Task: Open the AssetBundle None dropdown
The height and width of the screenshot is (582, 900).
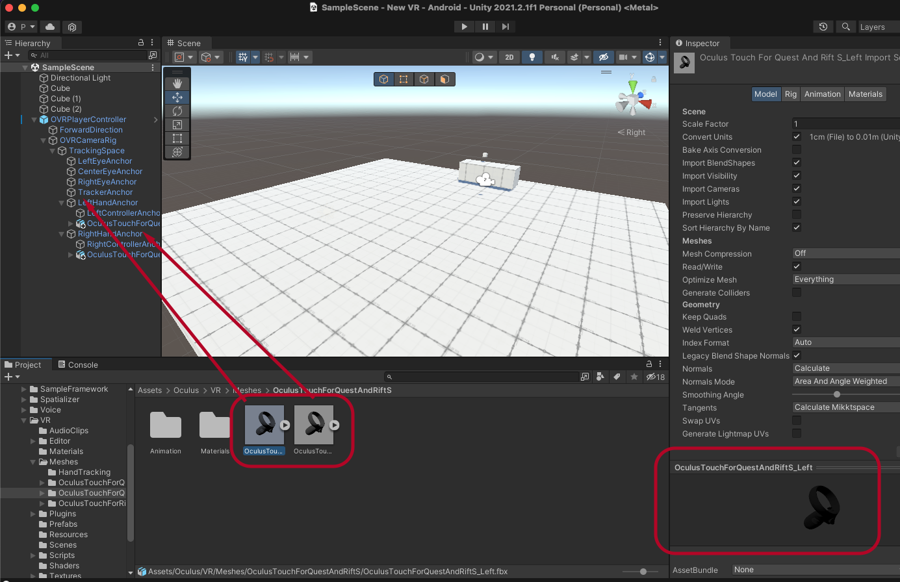Action: click(x=816, y=570)
